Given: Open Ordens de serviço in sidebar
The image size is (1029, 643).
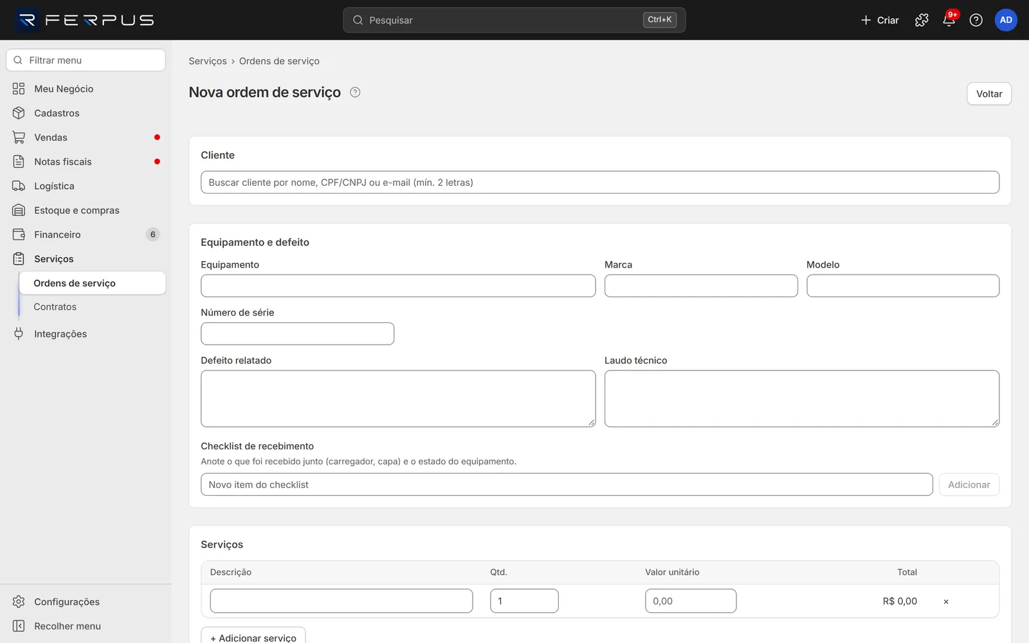Looking at the screenshot, I should pos(93,283).
